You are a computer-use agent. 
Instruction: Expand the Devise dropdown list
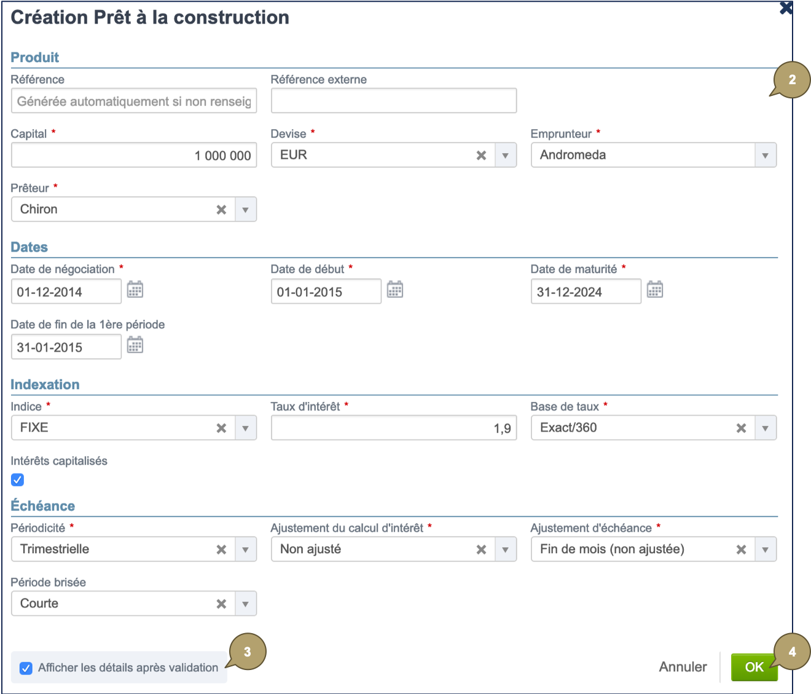[505, 155]
